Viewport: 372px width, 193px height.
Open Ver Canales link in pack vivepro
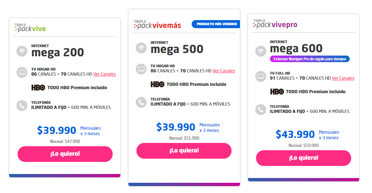343,78
